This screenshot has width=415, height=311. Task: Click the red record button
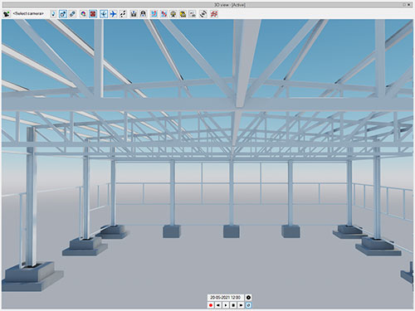(x=211, y=305)
